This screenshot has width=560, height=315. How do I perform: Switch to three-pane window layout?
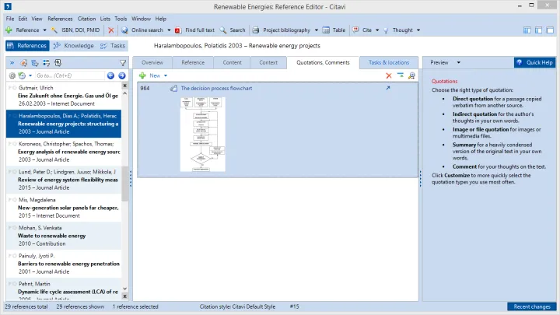point(527,30)
